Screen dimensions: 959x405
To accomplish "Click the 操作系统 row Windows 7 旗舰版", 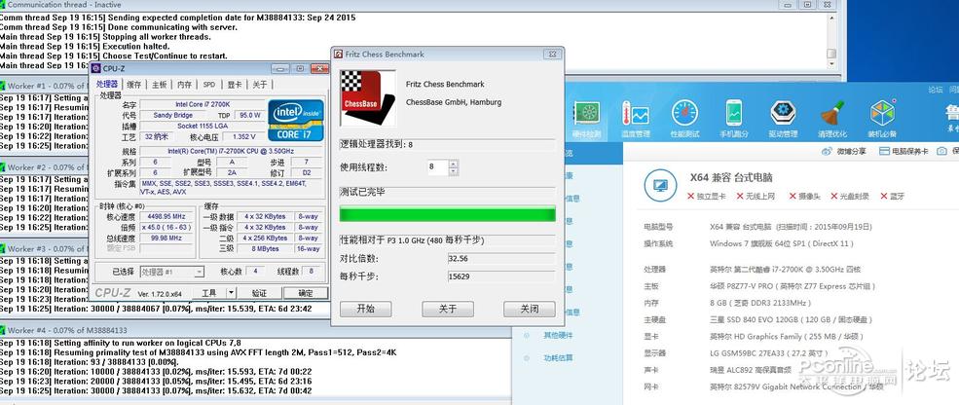I will point(750,243).
